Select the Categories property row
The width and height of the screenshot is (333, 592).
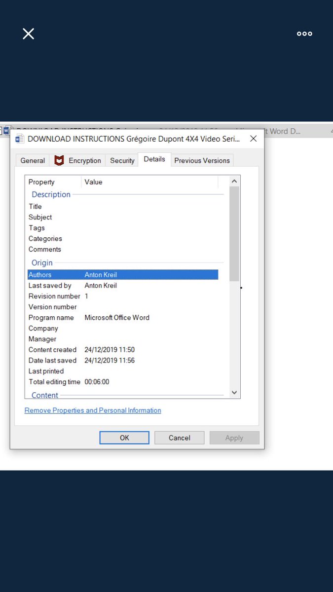pos(123,239)
